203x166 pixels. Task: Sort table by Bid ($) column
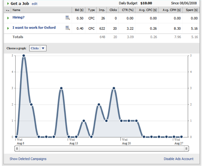[79, 10]
